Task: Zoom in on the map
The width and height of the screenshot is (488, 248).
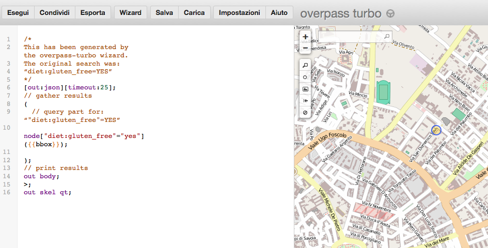Action: pos(305,37)
